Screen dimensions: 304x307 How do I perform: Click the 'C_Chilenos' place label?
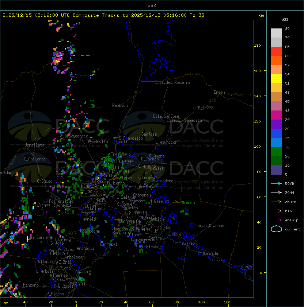coord(35,159)
